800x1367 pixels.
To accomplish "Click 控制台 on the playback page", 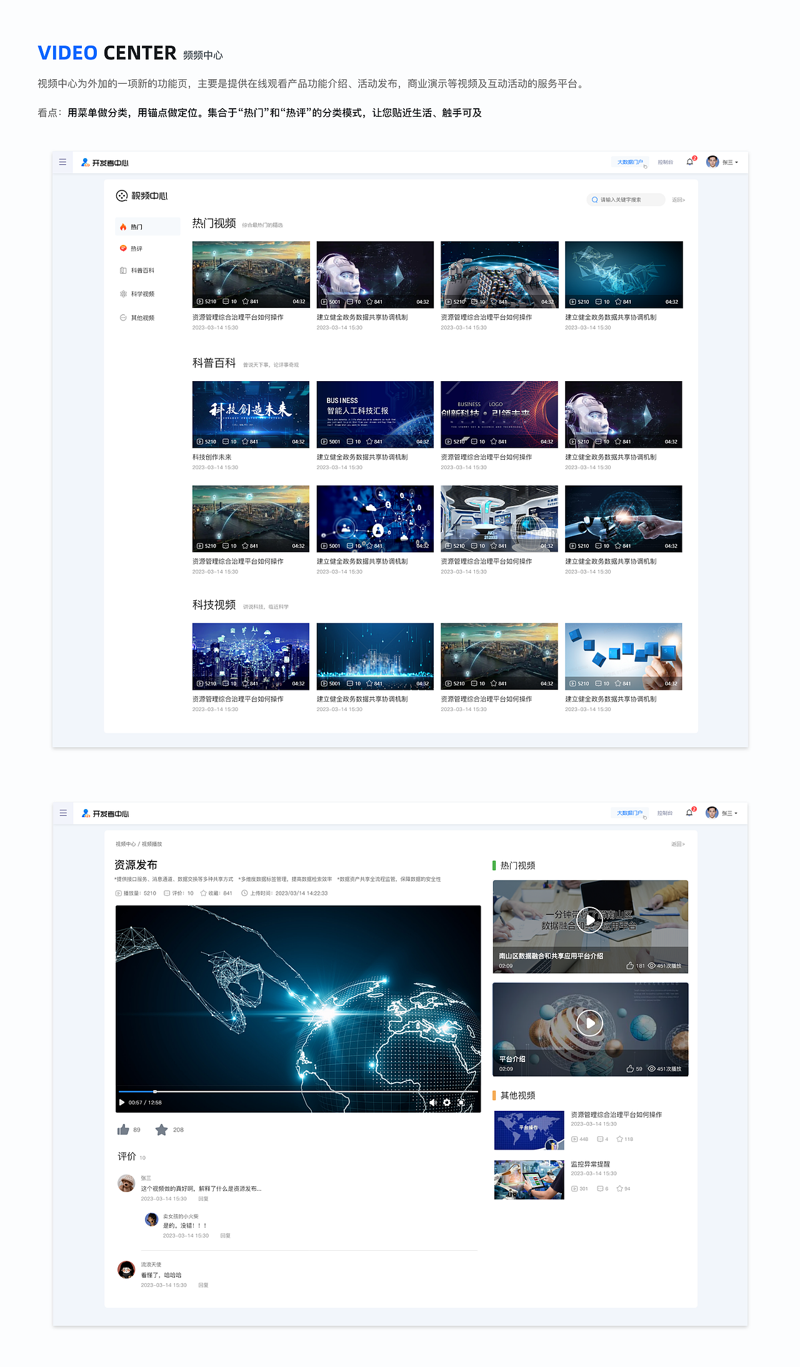I will [x=665, y=813].
